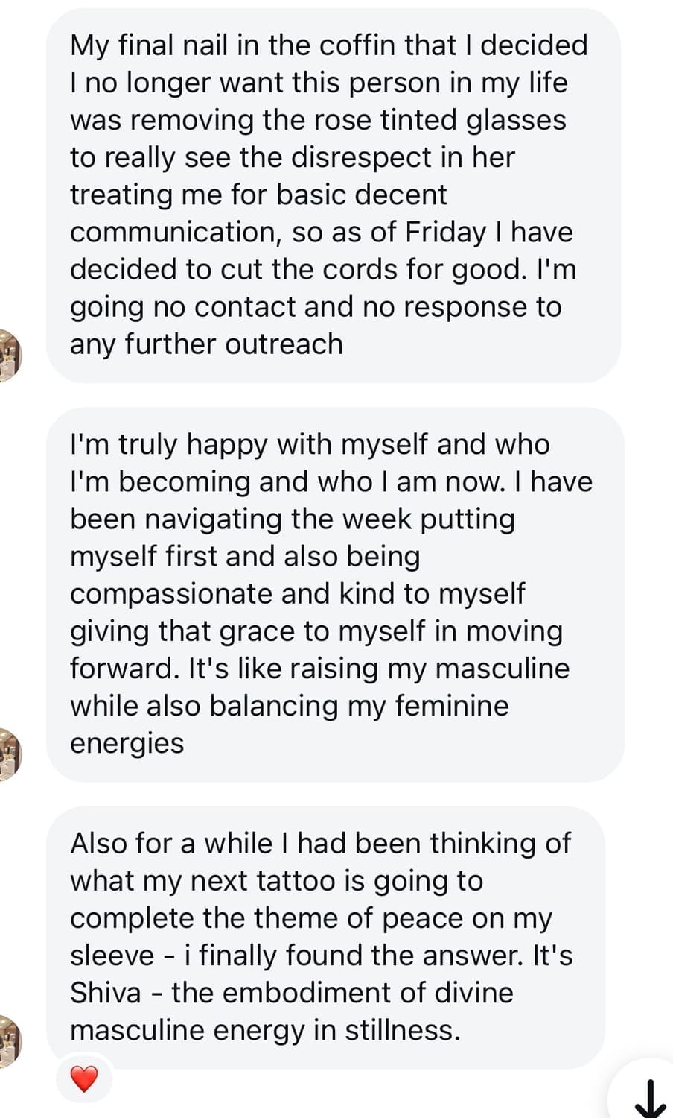The image size is (673, 1118).
Task: Click the word 'Friday' in first message
Action: [x=445, y=232]
